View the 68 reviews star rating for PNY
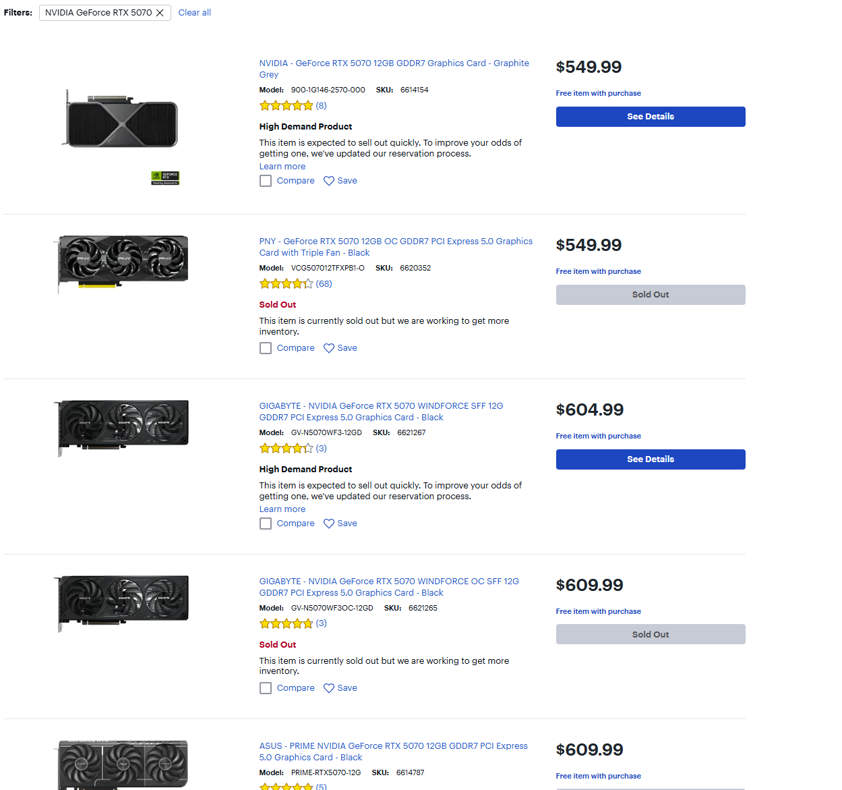This screenshot has height=790, width=842. 295,284
